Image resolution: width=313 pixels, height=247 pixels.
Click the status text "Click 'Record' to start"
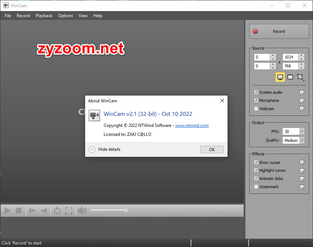pyautogui.click(x=22, y=243)
